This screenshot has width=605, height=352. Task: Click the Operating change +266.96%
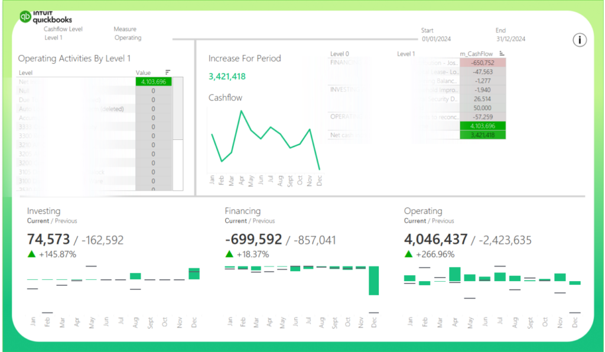[x=435, y=254]
